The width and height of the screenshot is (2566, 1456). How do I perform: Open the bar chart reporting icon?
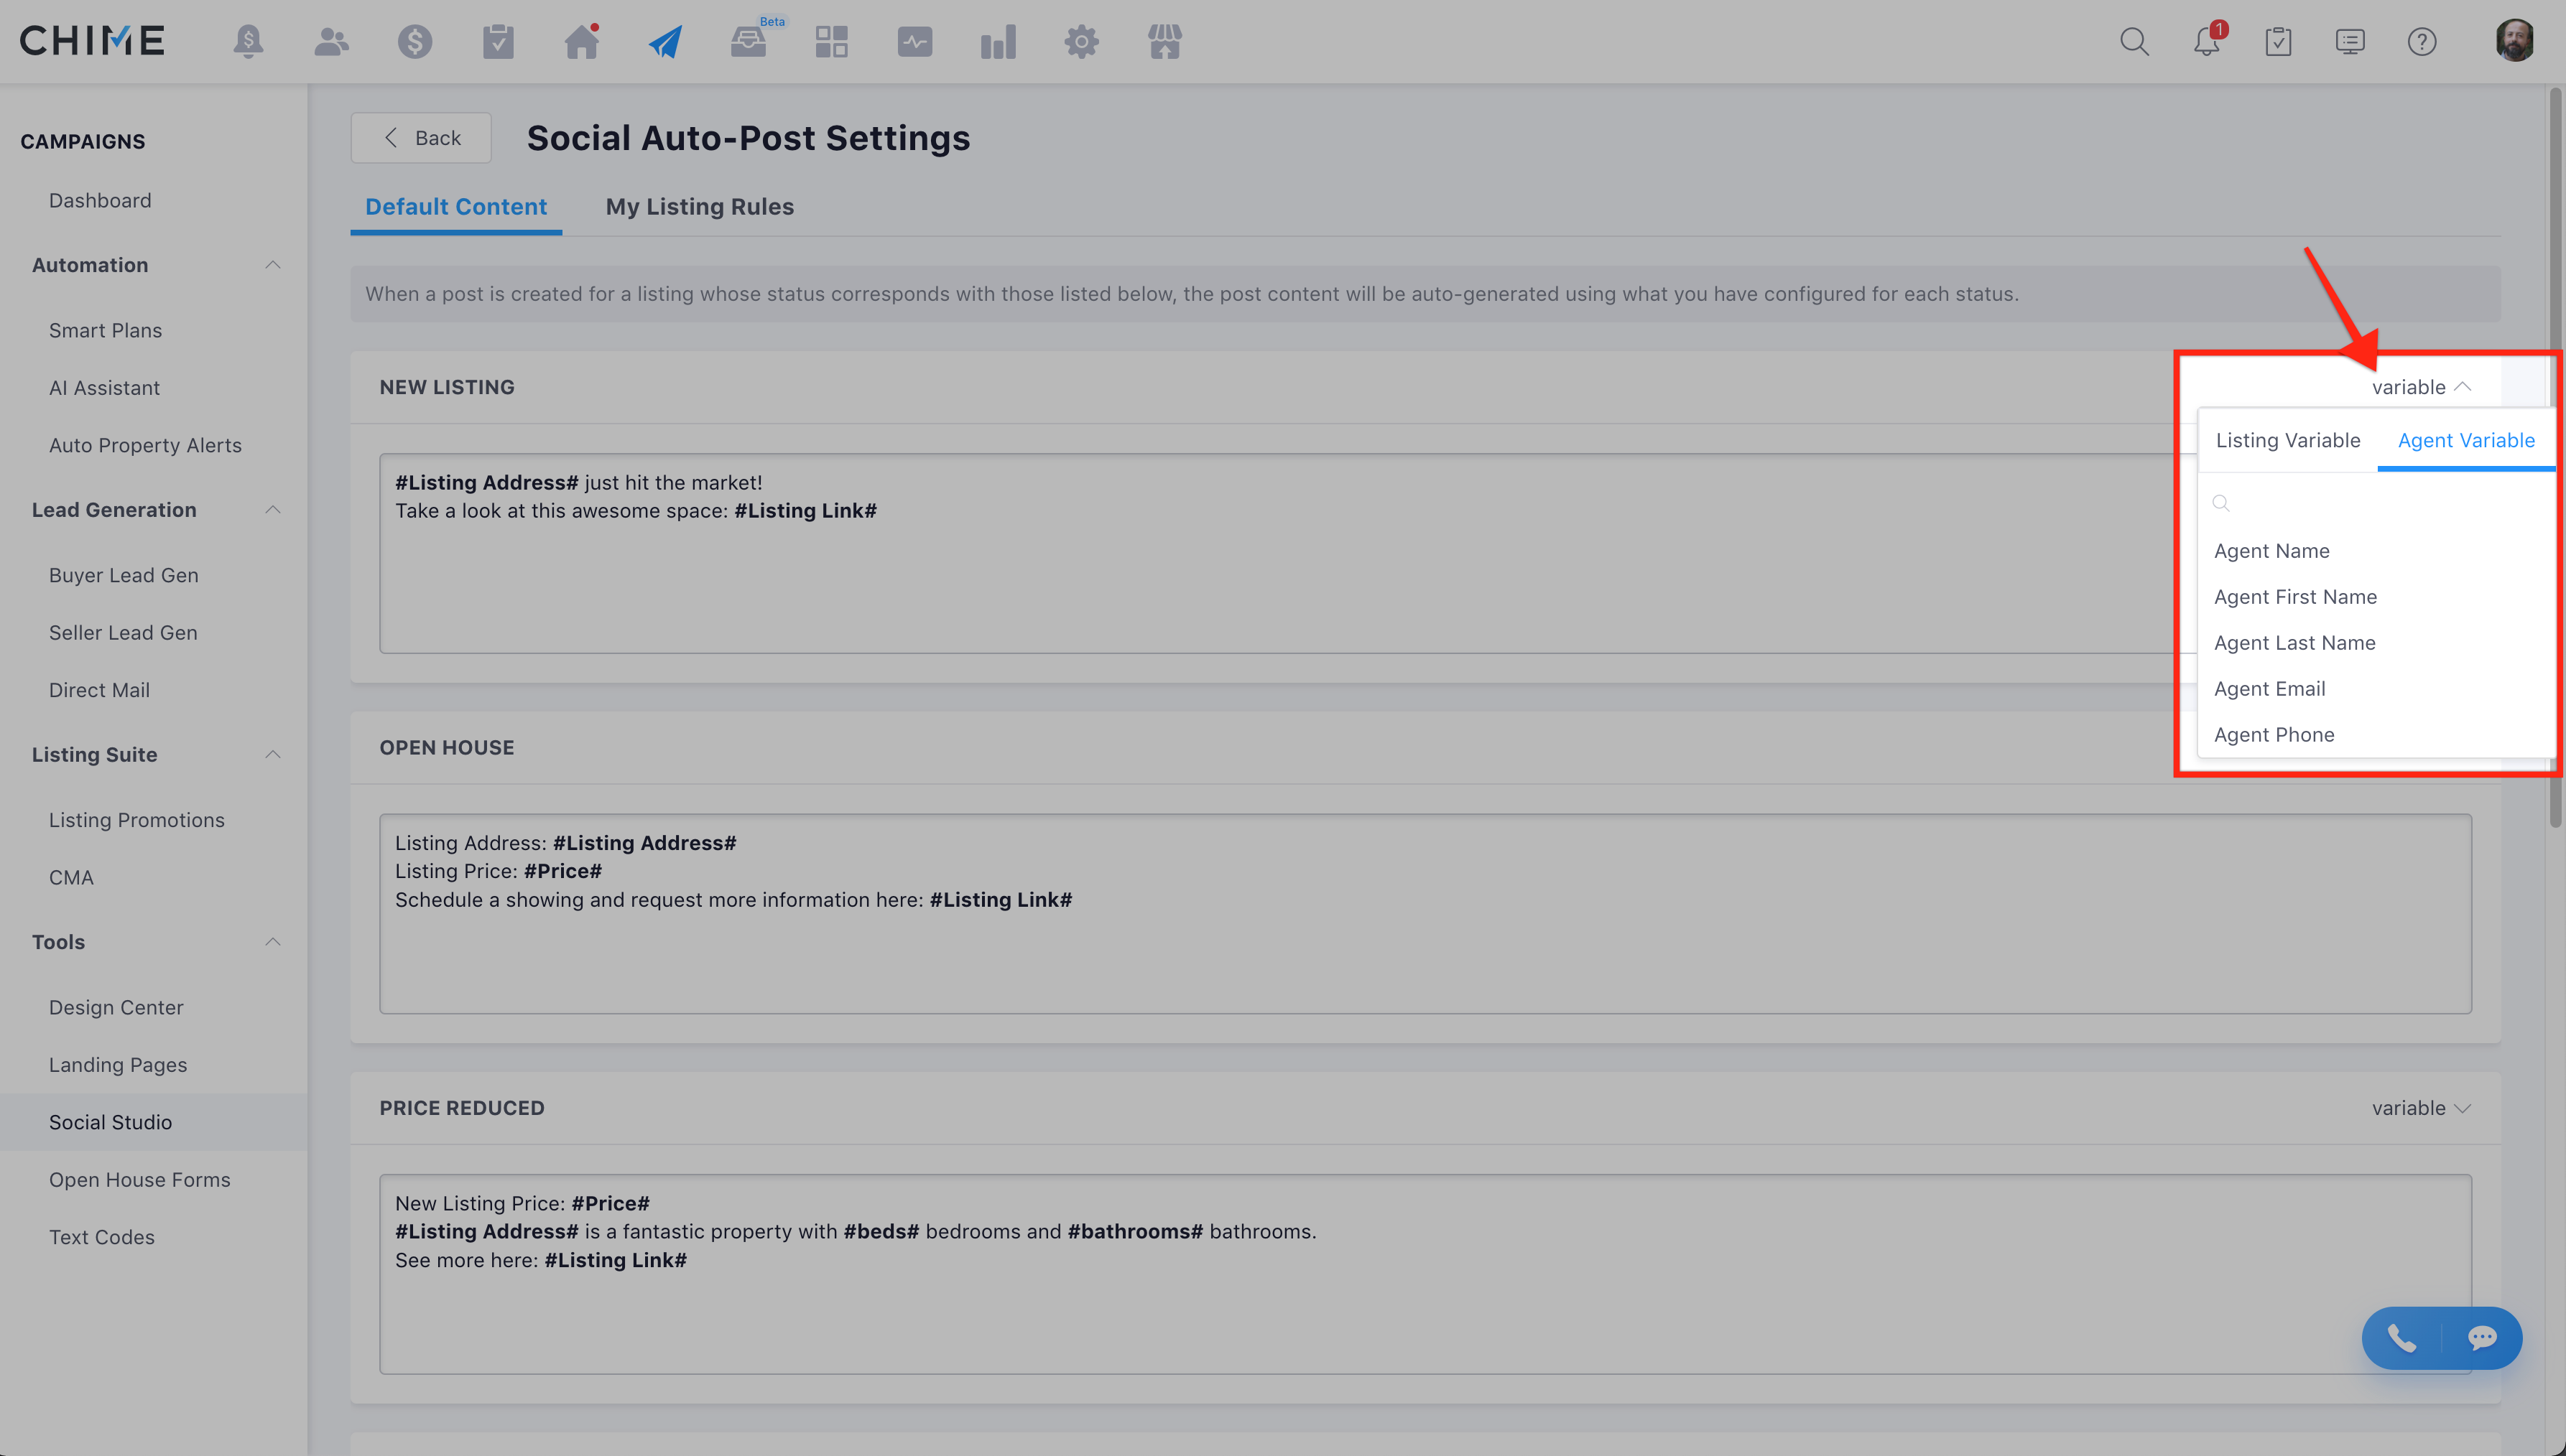click(x=999, y=42)
